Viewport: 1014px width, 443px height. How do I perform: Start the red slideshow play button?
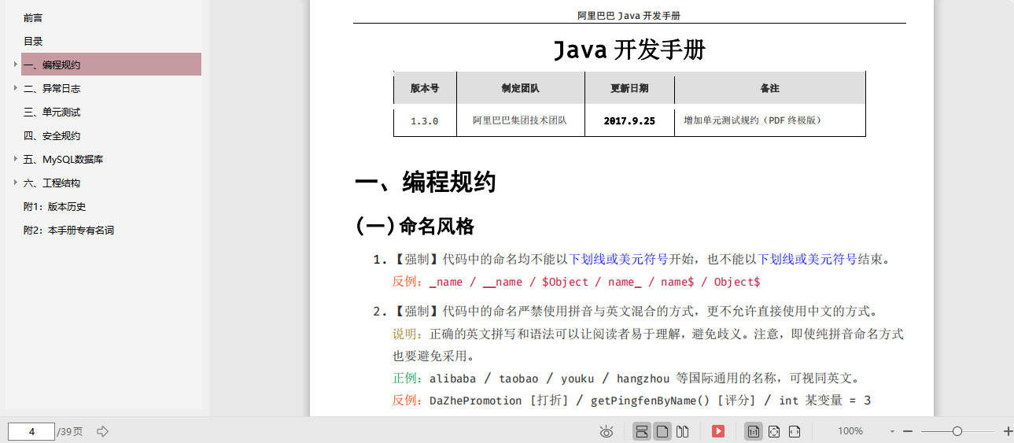[x=718, y=431]
